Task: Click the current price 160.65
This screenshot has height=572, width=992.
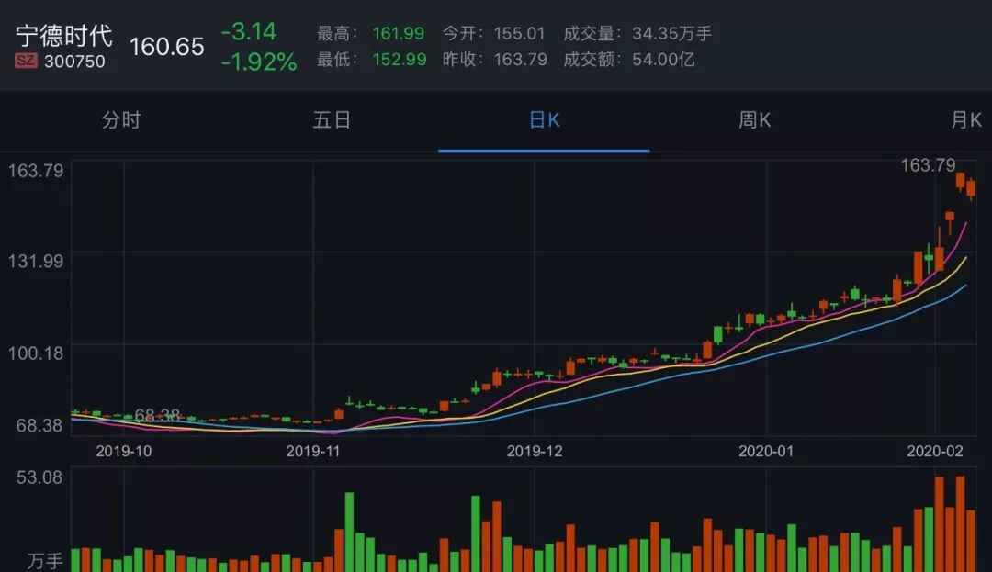Action: (x=167, y=47)
